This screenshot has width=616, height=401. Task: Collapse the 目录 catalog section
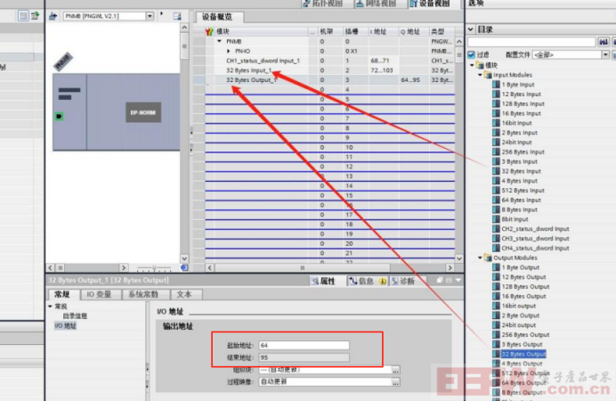(471, 29)
